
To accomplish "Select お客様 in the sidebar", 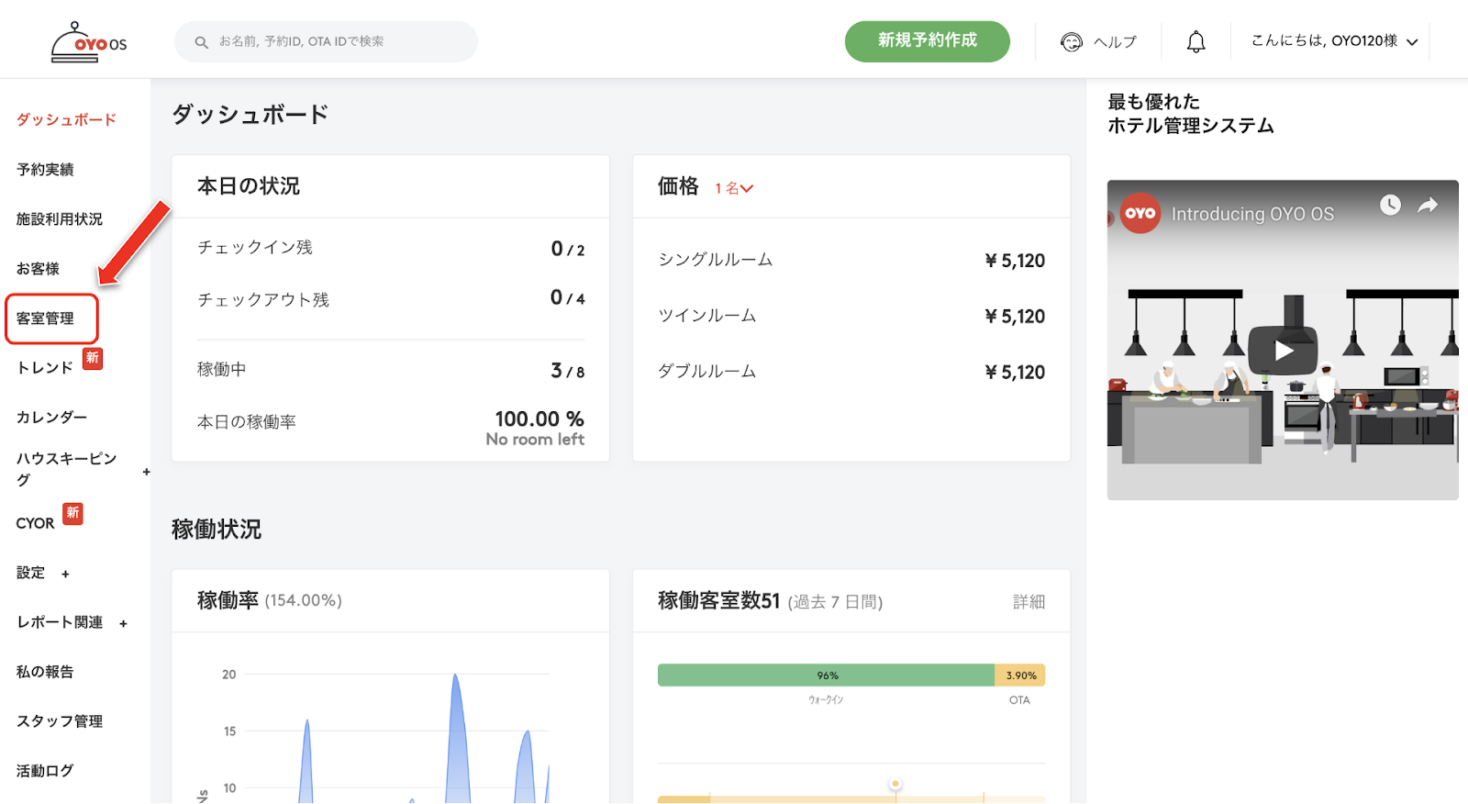I will click(38, 269).
